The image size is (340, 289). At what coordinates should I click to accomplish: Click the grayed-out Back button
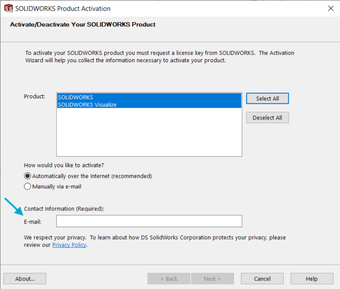[x=168, y=278]
